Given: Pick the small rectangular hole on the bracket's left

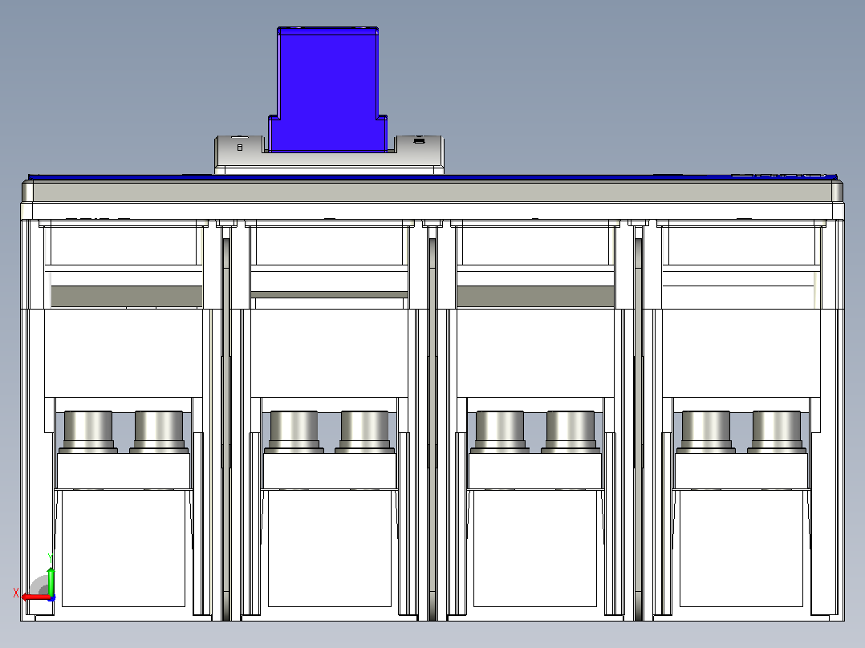Looking at the screenshot, I should (240, 148).
